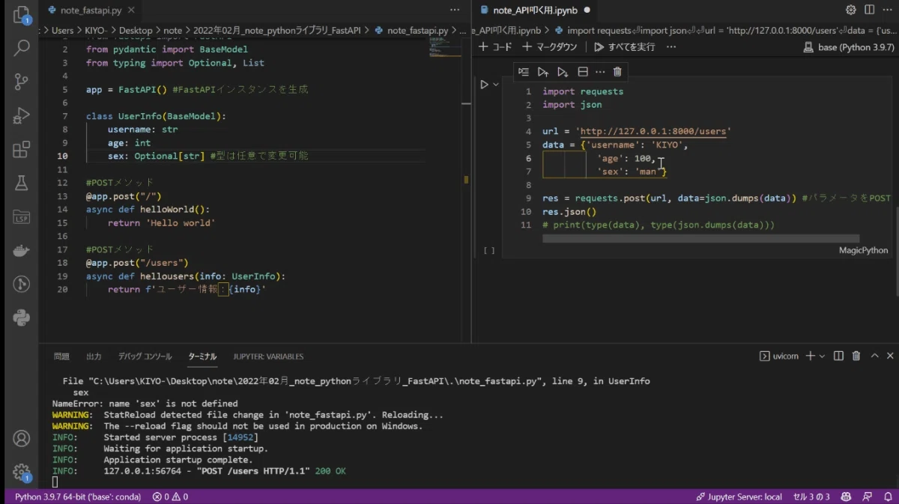Click the note breadcrumb folder segment

pyautogui.click(x=173, y=31)
